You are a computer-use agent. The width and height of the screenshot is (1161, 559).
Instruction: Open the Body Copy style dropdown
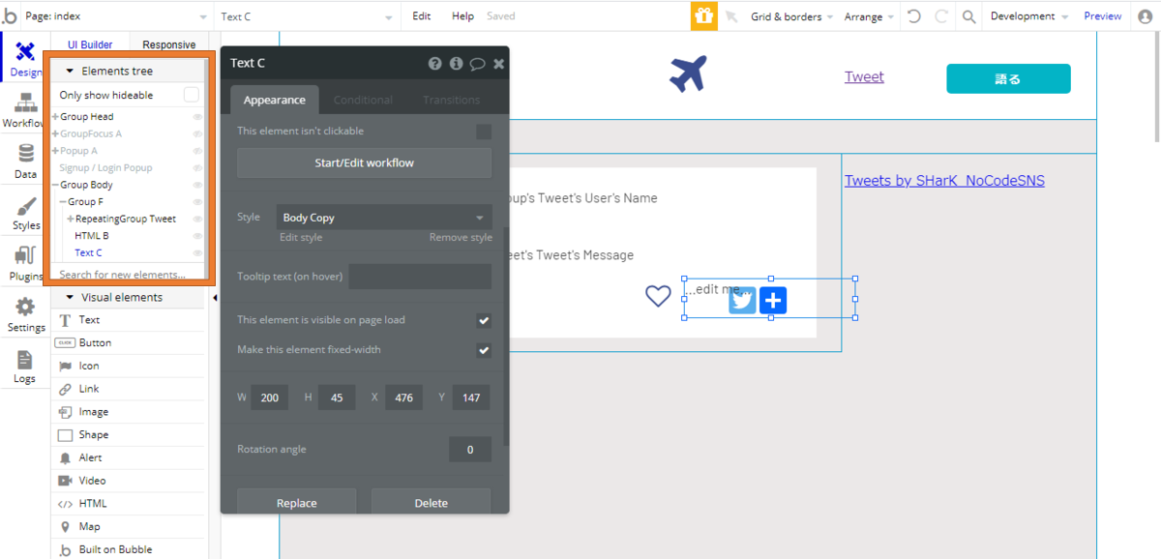[384, 218]
